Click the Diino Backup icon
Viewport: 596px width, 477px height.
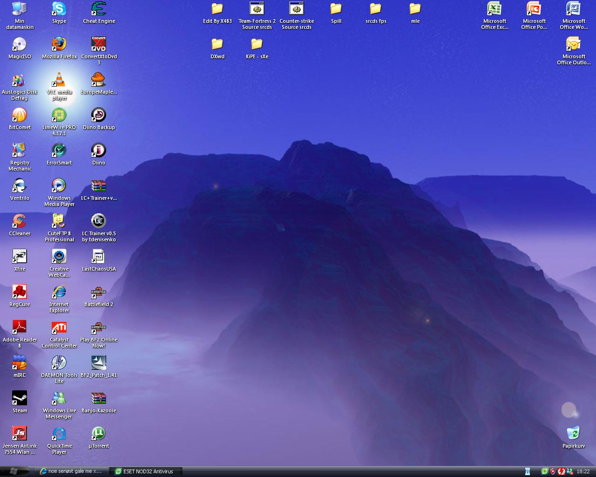click(99, 119)
